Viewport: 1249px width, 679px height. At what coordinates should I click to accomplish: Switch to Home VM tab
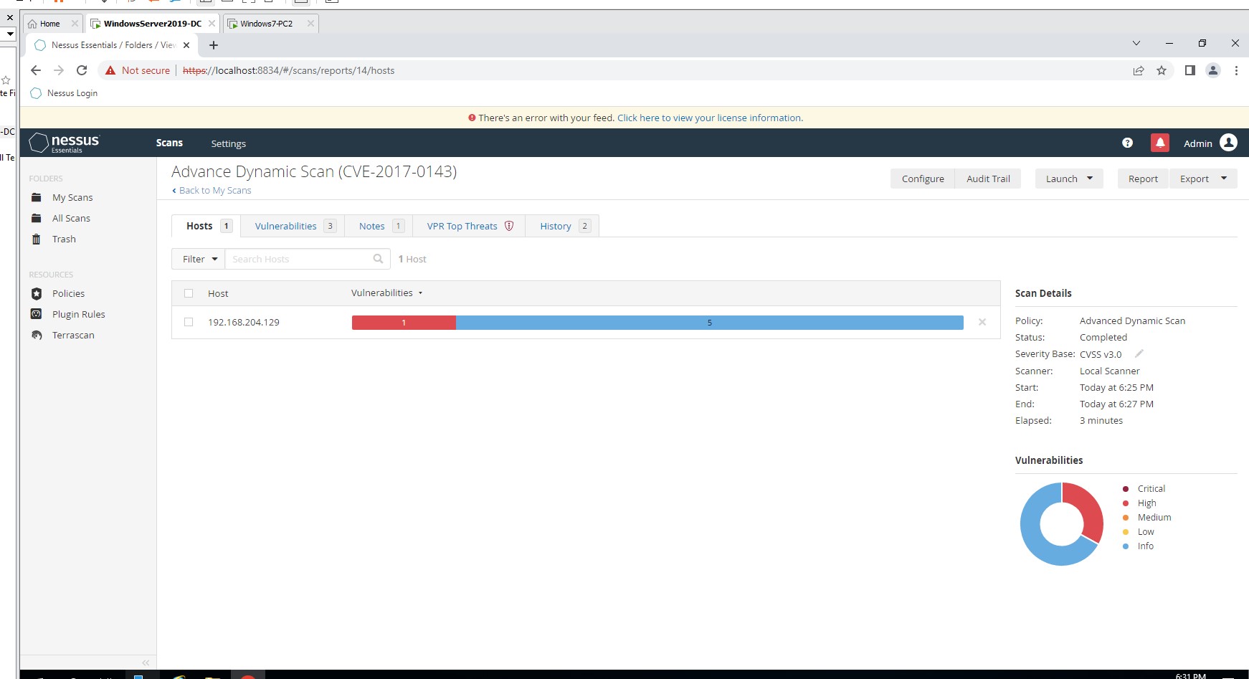pyautogui.click(x=52, y=24)
